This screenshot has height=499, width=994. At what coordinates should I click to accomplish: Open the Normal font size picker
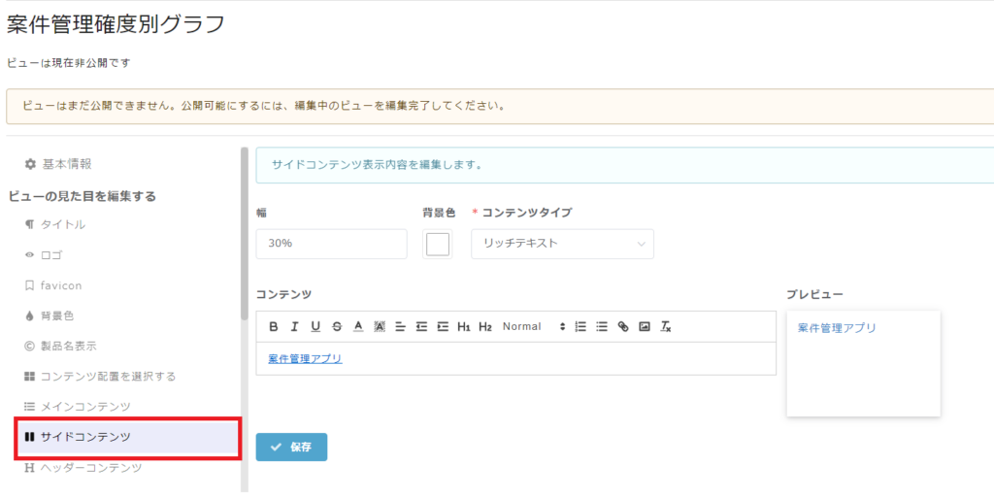[533, 326]
